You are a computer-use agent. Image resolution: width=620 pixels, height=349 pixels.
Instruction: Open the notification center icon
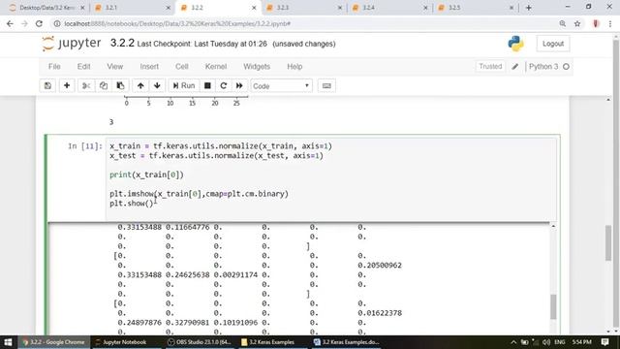[x=604, y=342]
